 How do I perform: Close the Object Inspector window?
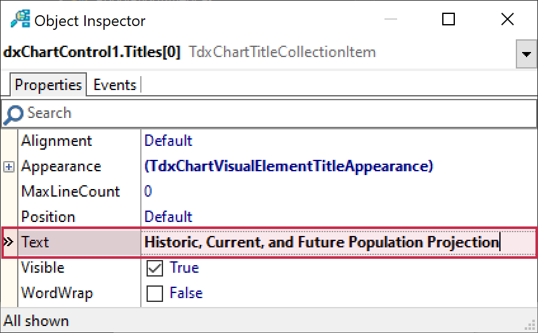pyautogui.click(x=507, y=20)
